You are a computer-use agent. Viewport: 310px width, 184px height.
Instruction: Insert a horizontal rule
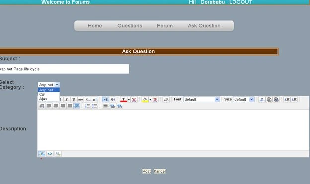106,106
